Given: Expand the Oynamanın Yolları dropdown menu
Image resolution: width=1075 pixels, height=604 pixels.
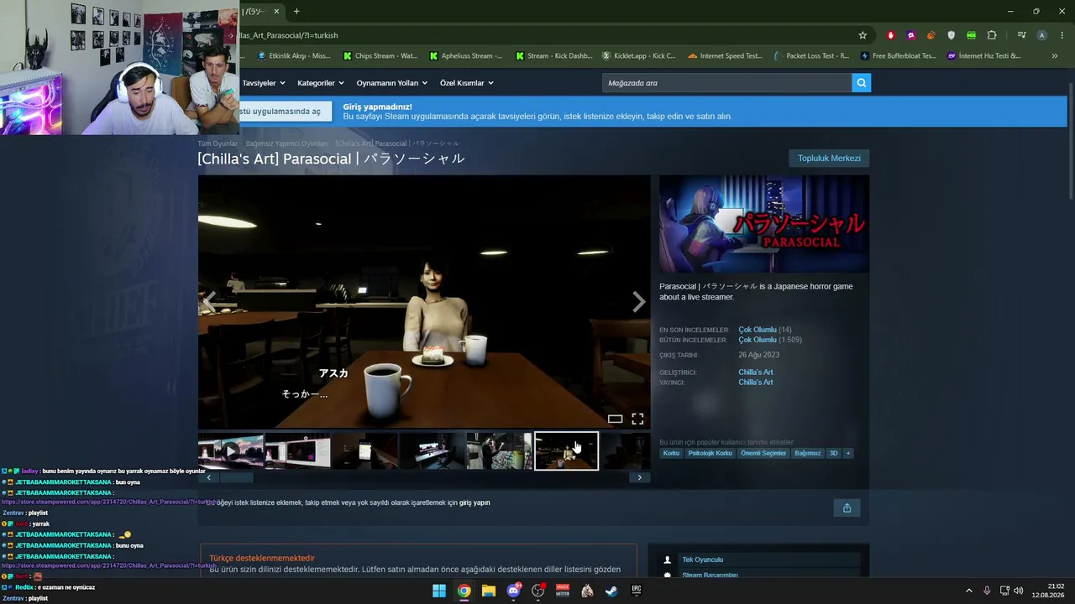Looking at the screenshot, I should point(392,83).
